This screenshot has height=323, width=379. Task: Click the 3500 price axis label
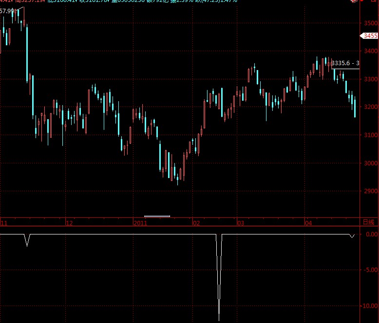point(371,23)
